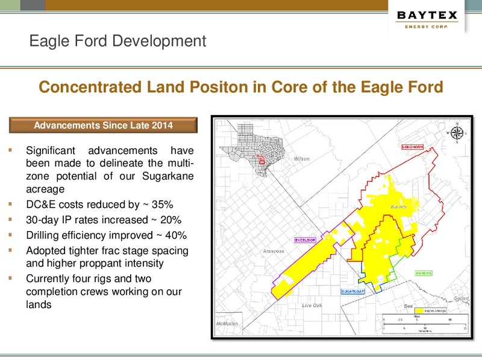Click the yellow Baytex Acreage legend swatch

tap(419, 310)
